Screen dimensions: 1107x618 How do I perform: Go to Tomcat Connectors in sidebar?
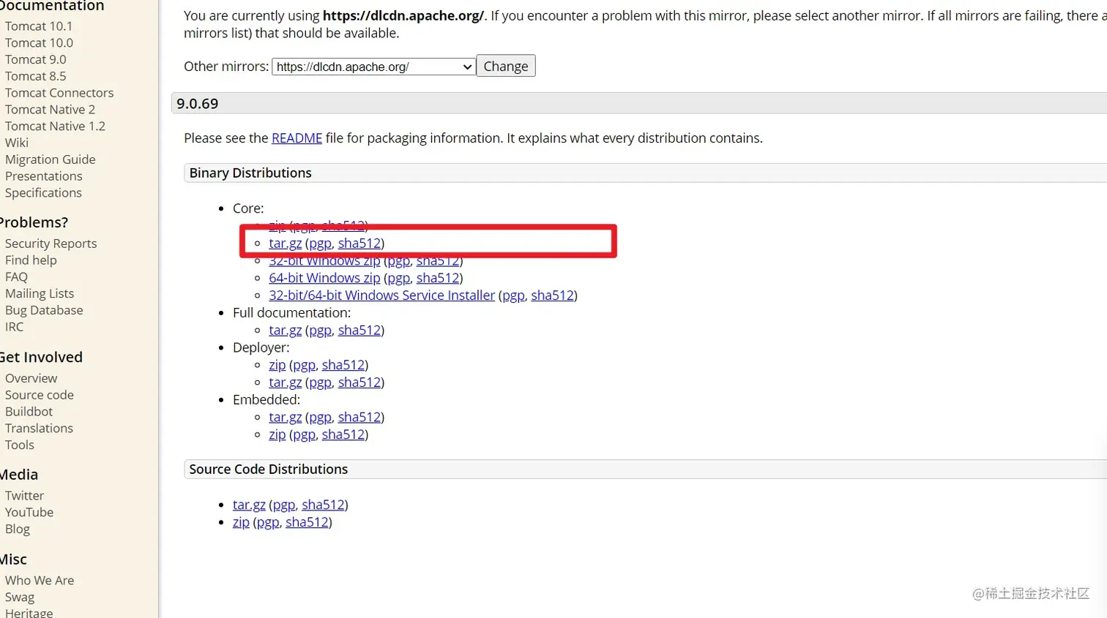[59, 93]
